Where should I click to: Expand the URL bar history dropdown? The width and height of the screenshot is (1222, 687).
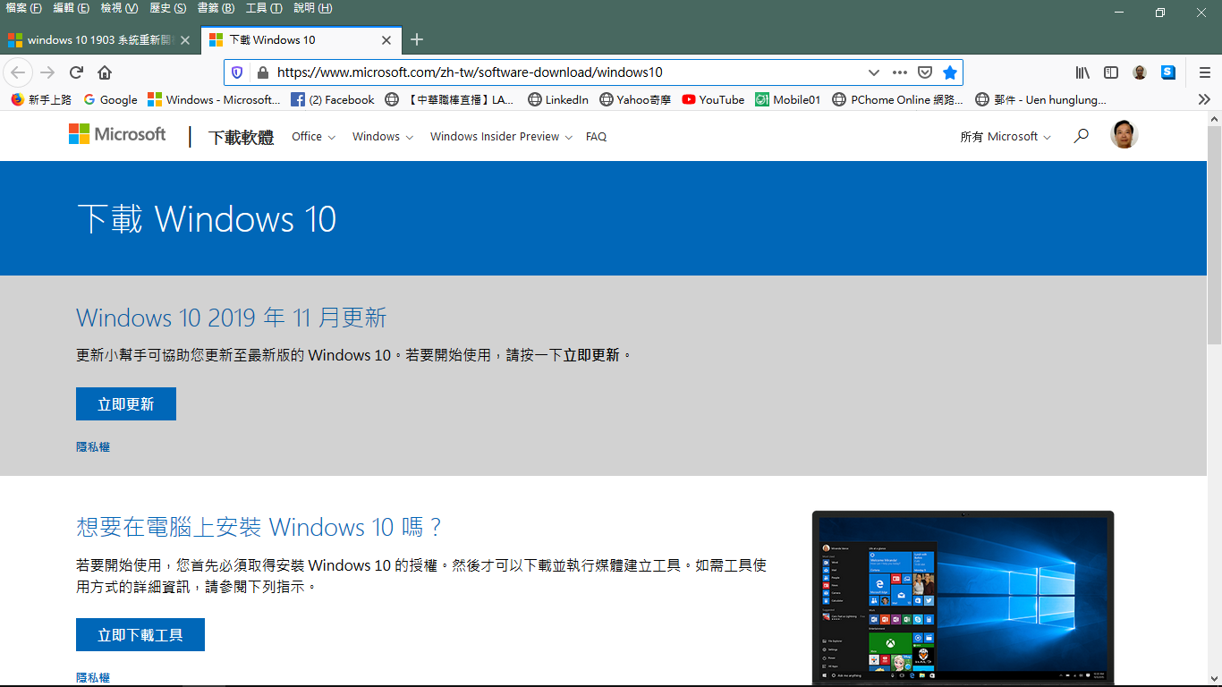pyautogui.click(x=874, y=72)
